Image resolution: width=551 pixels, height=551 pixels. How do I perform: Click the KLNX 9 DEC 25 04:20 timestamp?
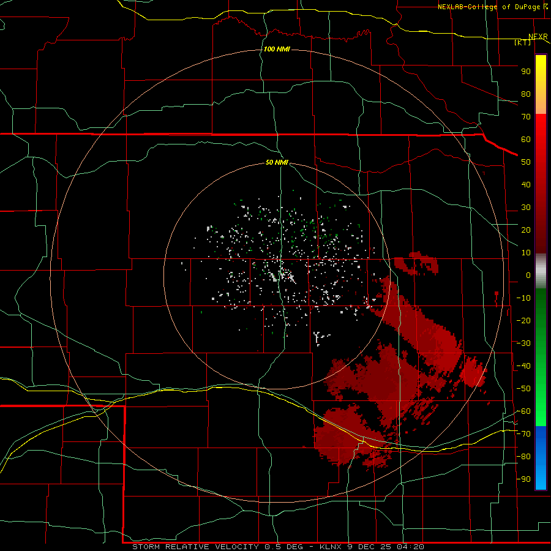tap(372, 547)
